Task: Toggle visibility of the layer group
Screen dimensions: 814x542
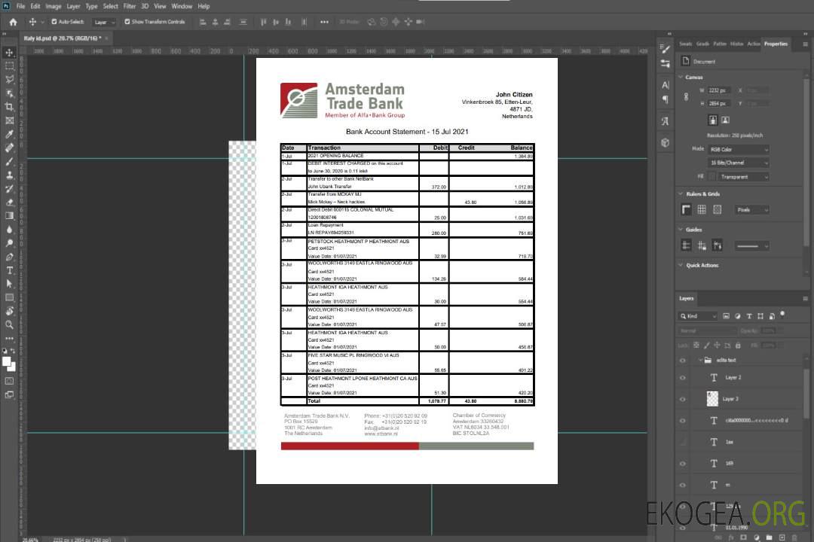Action: coord(683,360)
